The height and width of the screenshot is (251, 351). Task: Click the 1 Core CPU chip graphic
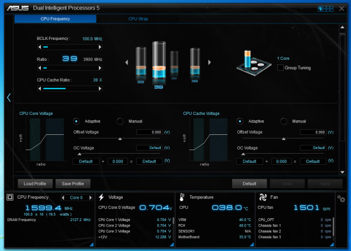tap(254, 63)
